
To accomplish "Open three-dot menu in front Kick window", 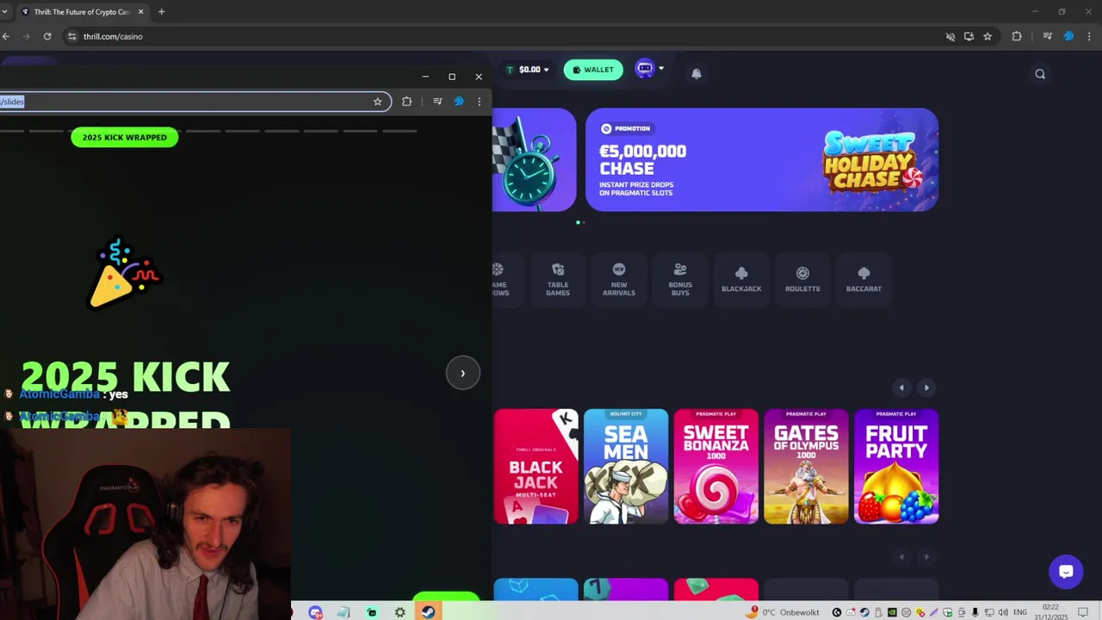I will tap(480, 102).
